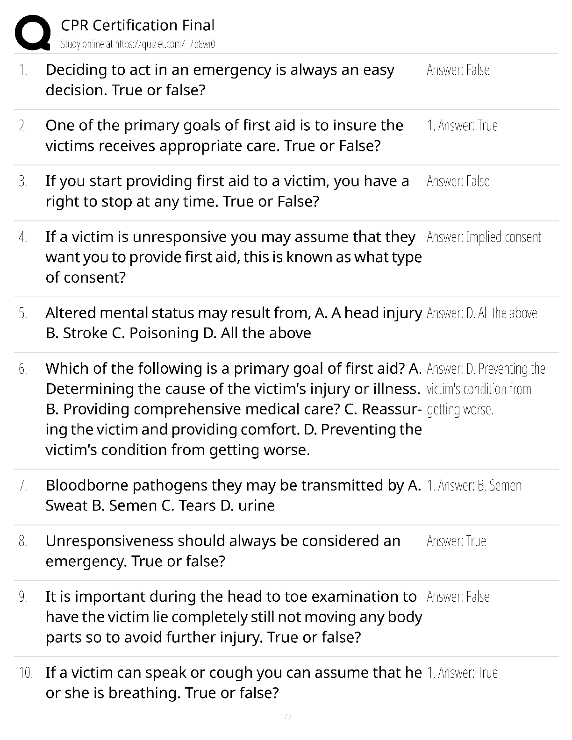This screenshot has height=740, width=572.
Task: Click question 7 about bloodborne pathogens
Action: click(x=234, y=495)
